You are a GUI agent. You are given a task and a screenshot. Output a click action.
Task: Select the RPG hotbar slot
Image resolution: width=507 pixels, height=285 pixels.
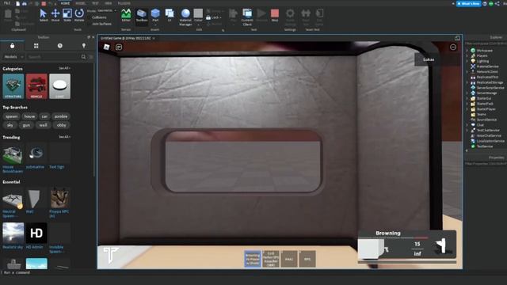307,259
